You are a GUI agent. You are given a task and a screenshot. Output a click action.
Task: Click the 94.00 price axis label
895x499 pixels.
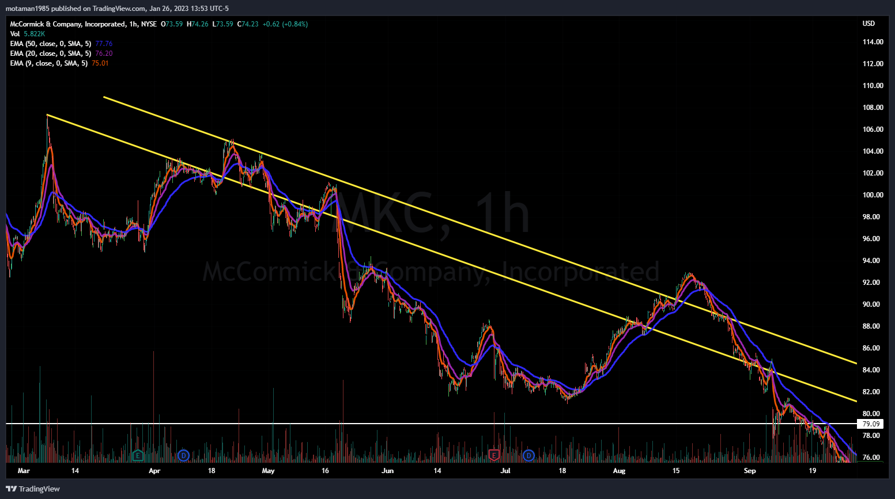point(871,261)
